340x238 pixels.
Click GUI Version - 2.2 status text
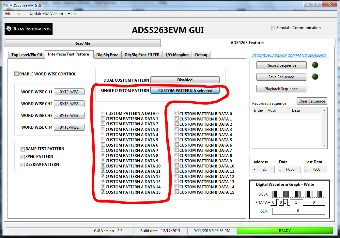(x=108, y=230)
